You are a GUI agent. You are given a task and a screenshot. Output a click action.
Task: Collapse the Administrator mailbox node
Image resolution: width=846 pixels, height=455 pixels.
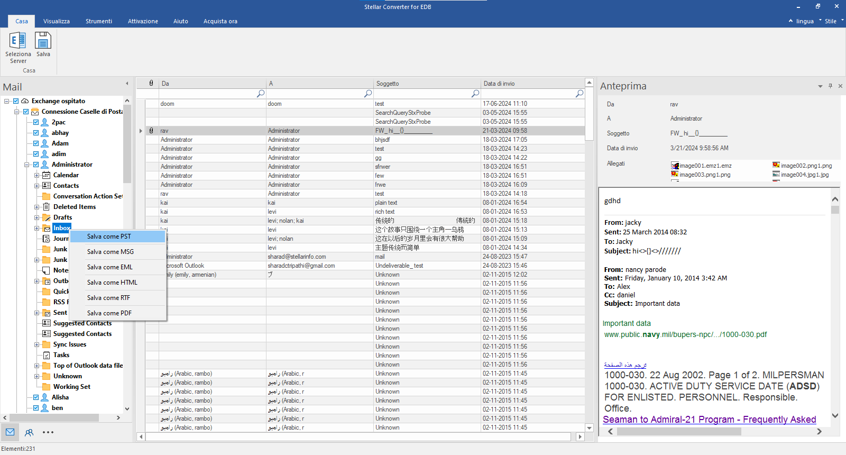(x=27, y=165)
